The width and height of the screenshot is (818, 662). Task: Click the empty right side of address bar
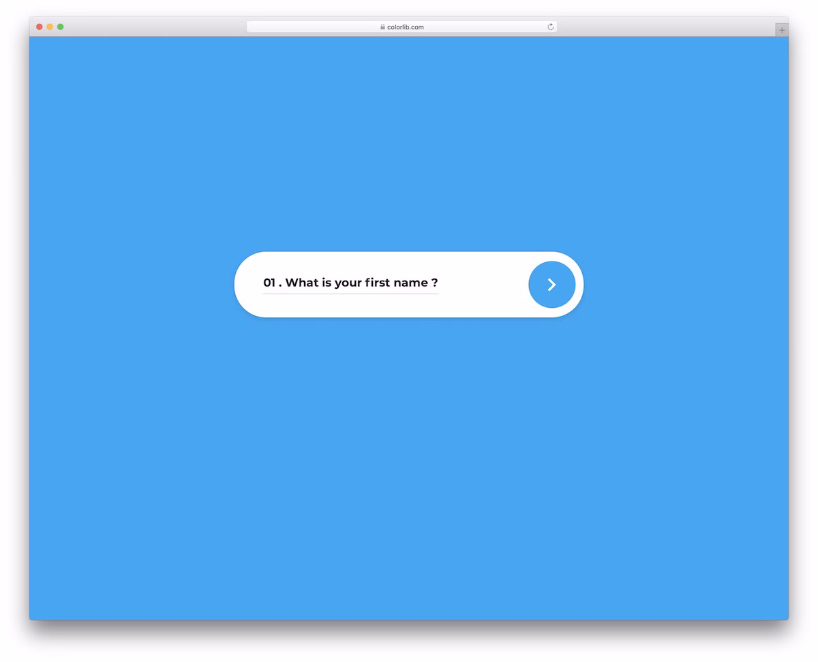491,27
